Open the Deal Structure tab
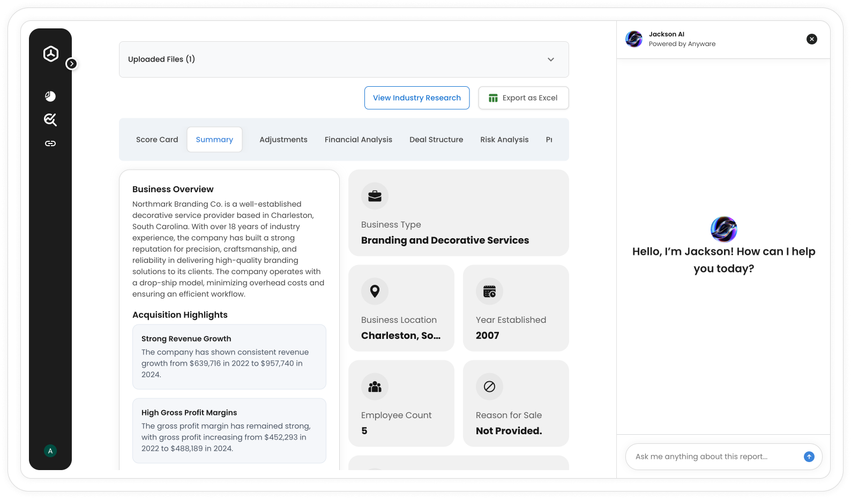Image resolution: width=851 pixels, height=499 pixels. click(x=436, y=140)
